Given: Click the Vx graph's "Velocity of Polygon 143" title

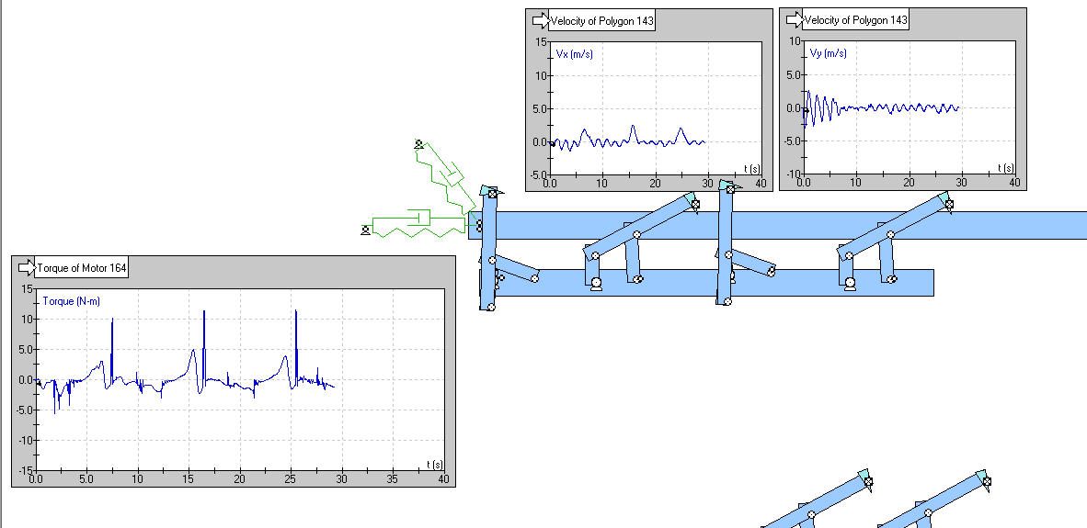Looking at the screenshot, I should [x=601, y=20].
